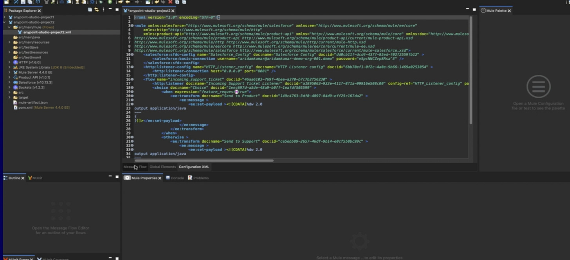Expand HTTP [v1.6.0] node
This screenshot has height=260, width=570.
(x=9, y=62)
